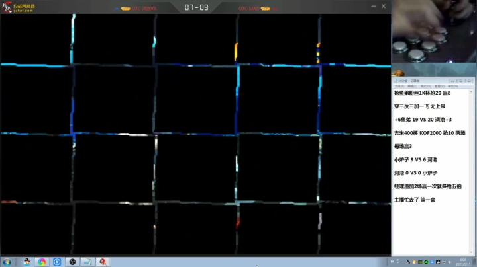The width and height of the screenshot is (477, 267).
Task: Click the QQ penguin tray icon
Action: 408,262
